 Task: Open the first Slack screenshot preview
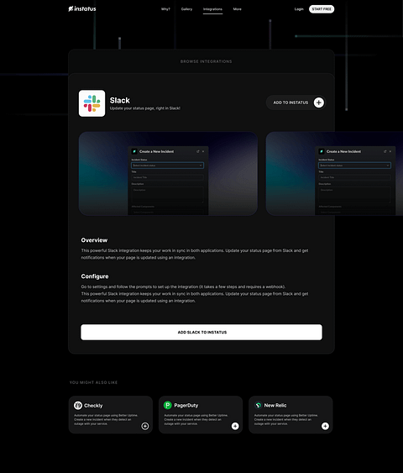[x=168, y=173]
